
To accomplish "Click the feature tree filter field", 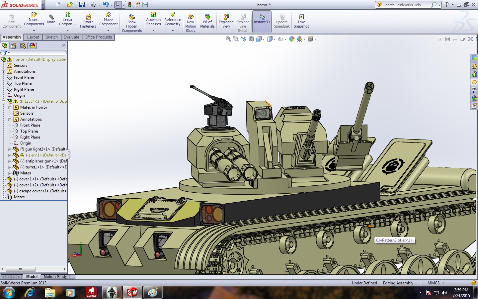I will coord(34,52).
